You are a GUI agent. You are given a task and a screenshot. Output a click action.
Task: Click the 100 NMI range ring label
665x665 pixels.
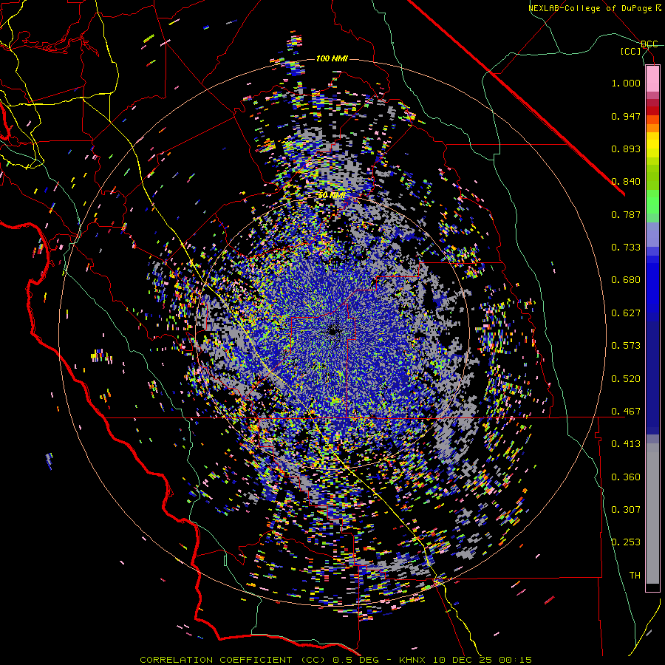(x=332, y=58)
